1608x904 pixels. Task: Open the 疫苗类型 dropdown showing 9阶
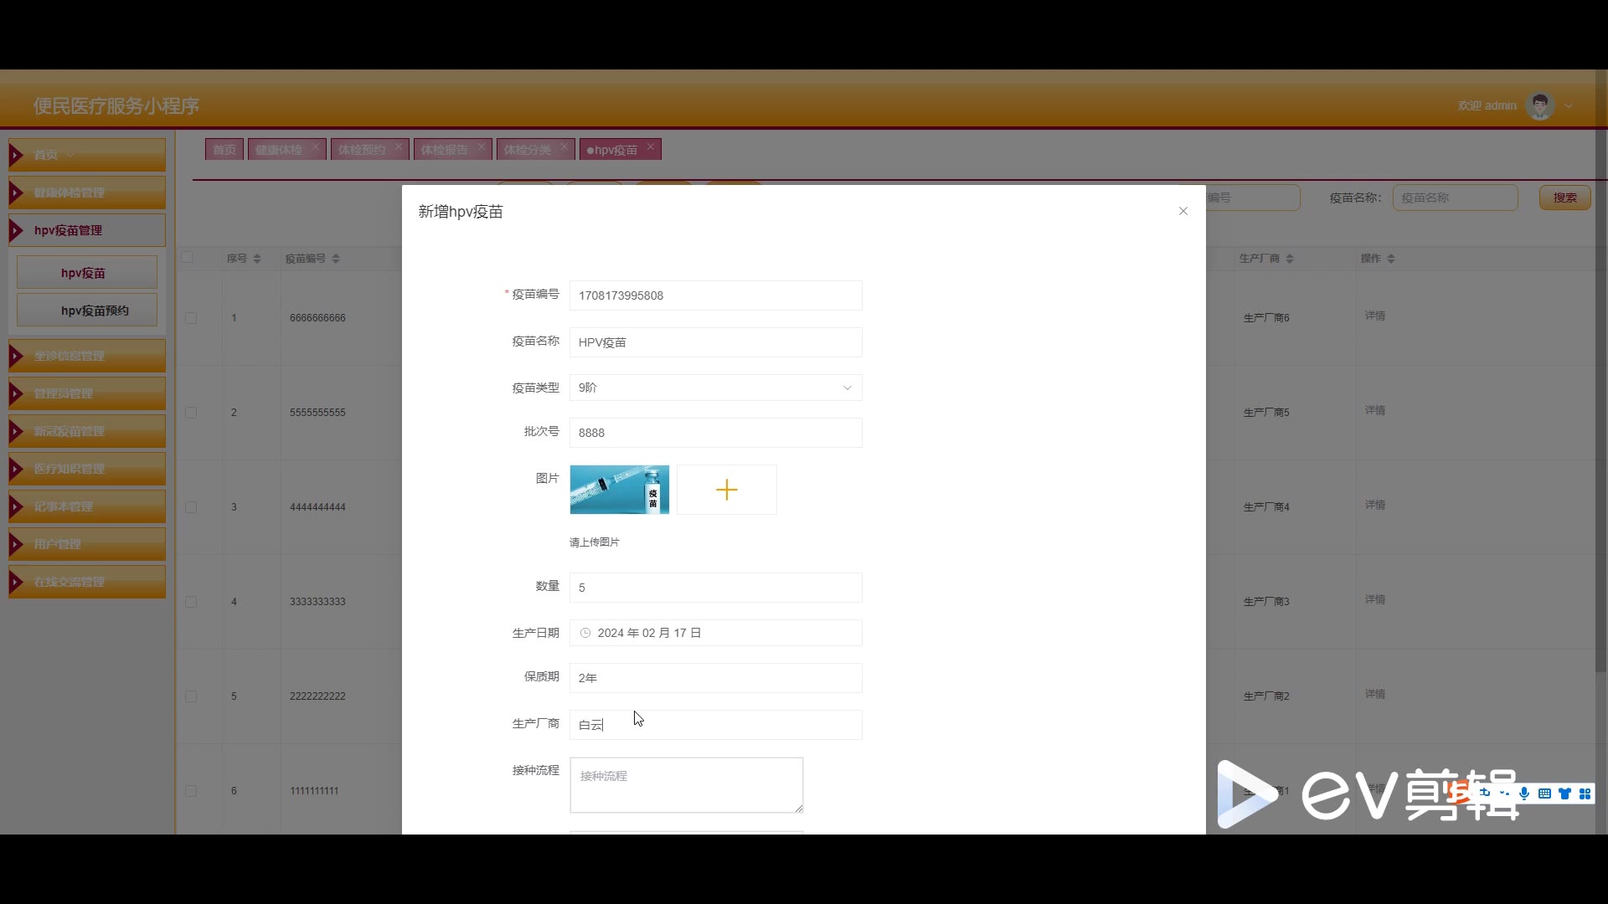coord(715,388)
